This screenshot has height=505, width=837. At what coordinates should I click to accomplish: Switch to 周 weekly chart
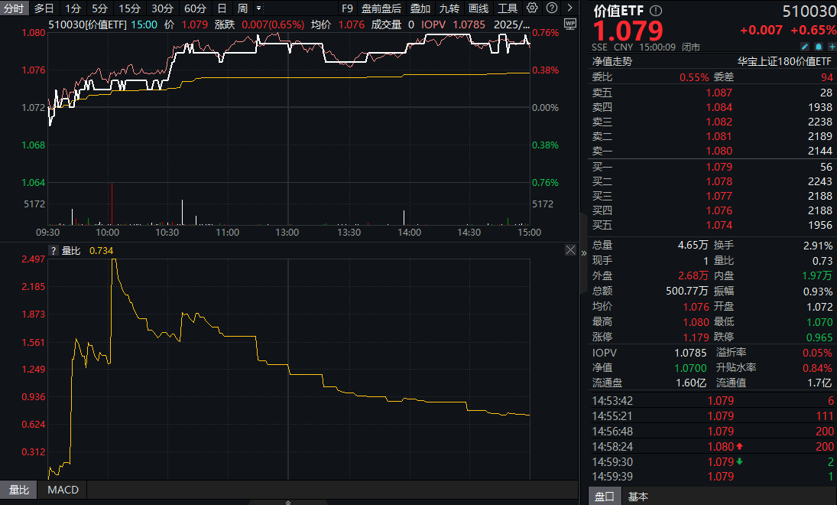[x=242, y=8]
